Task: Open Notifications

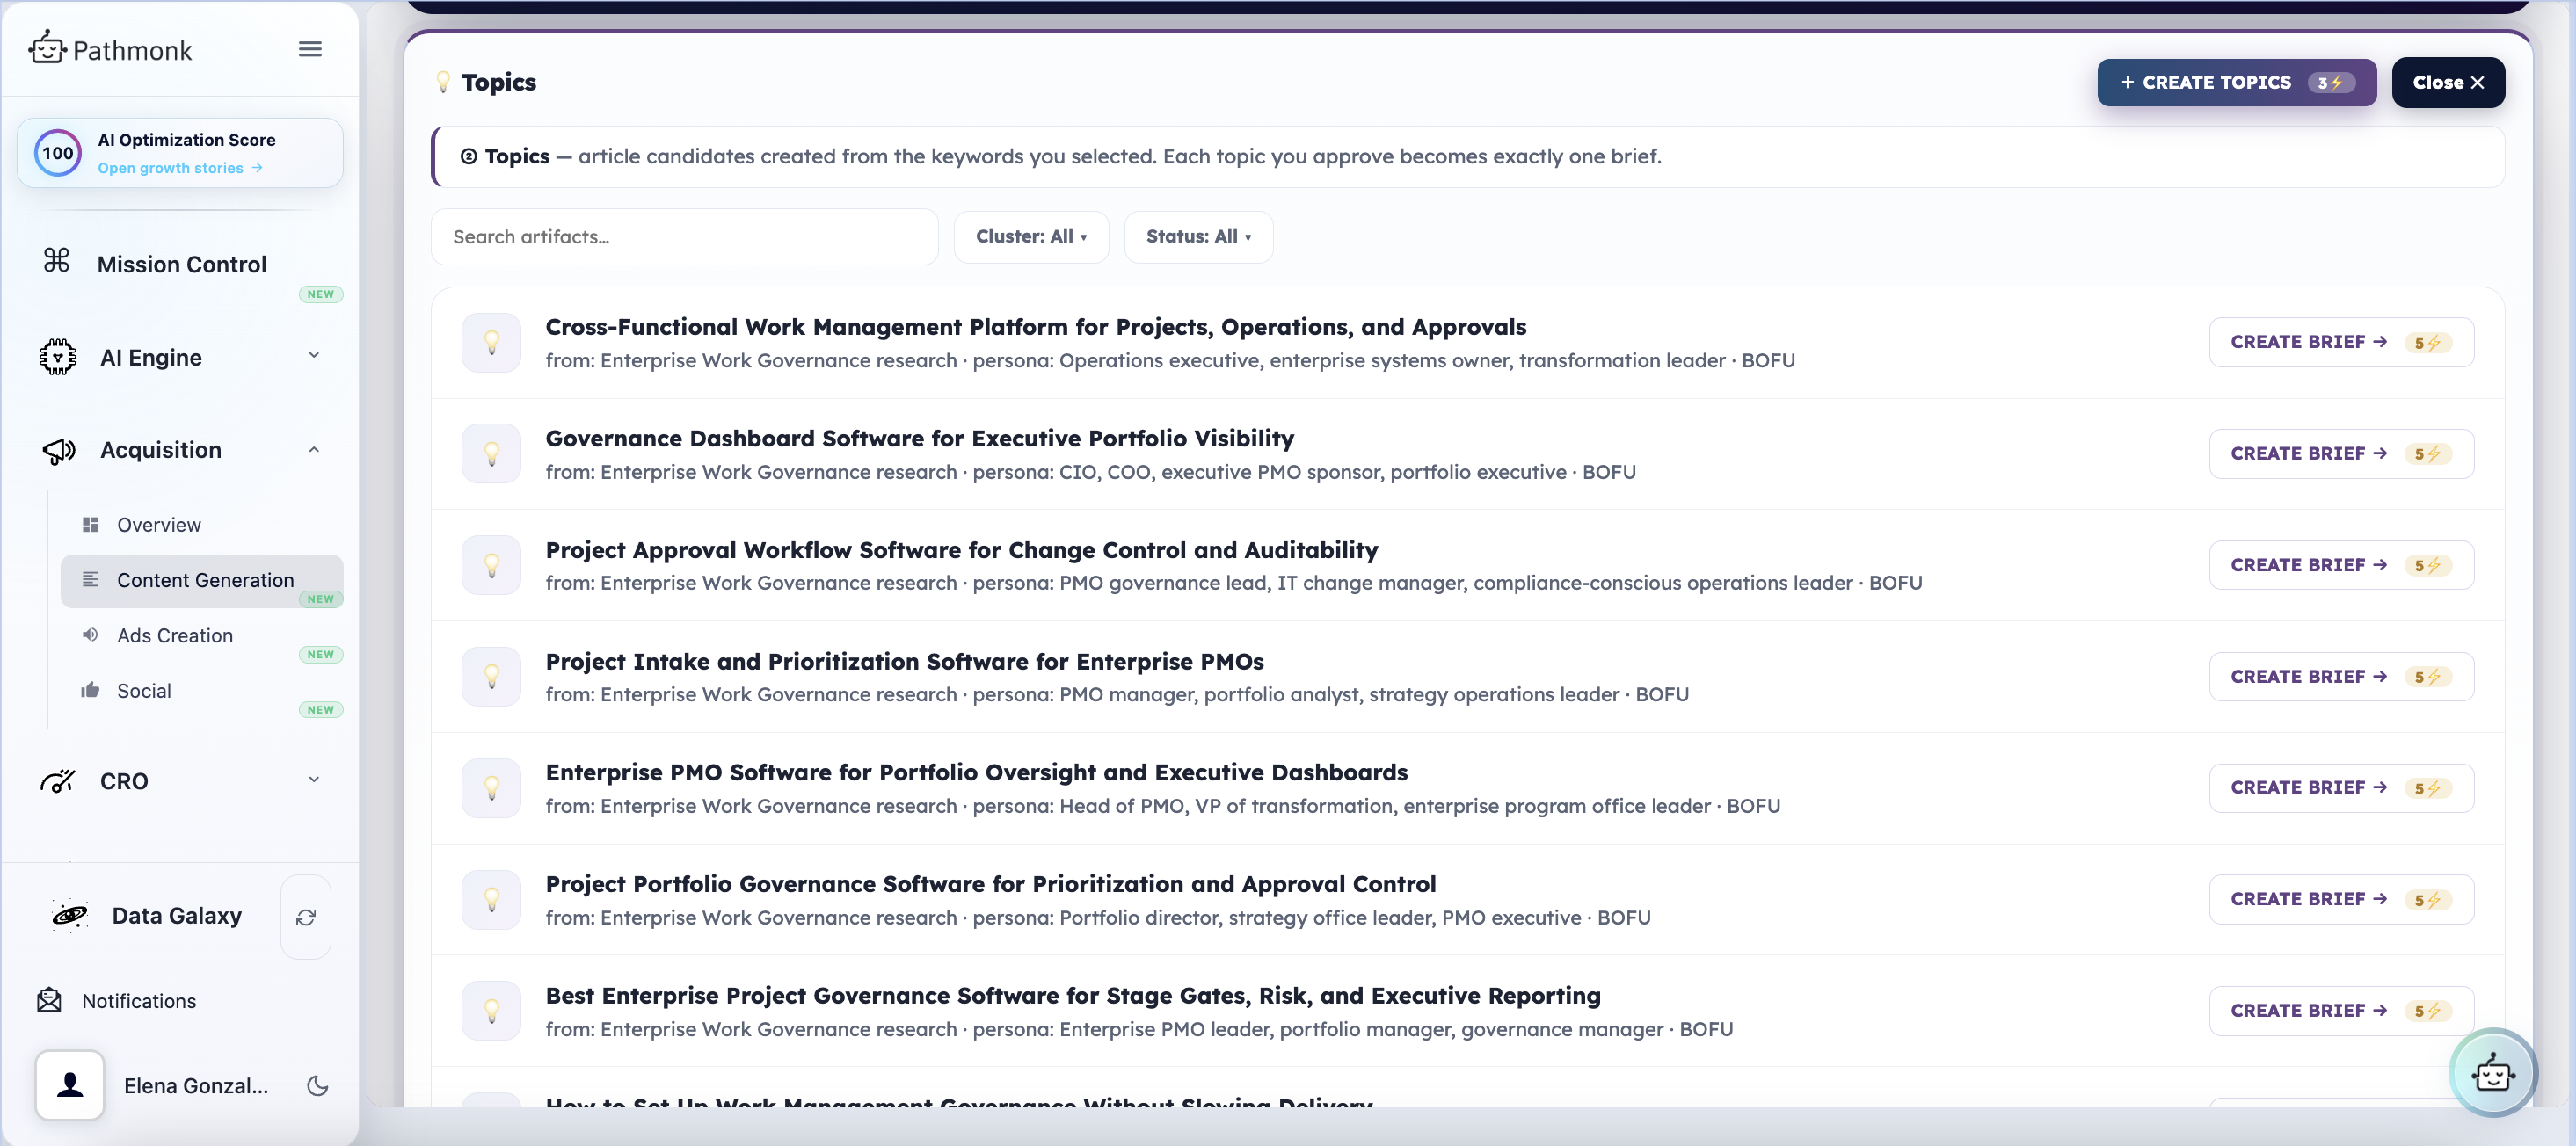Action: (x=139, y=1001)
